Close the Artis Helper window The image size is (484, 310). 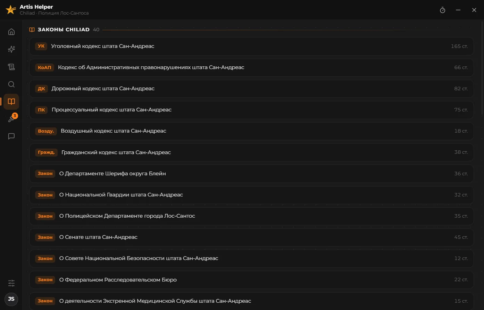[474, 10]
